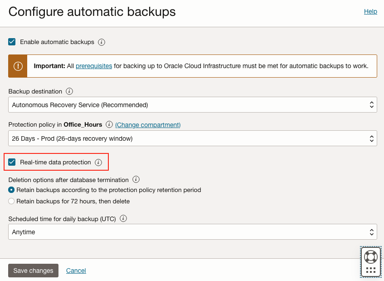Expand the Protection policy dropdown
This screenshot has height=281, width=384.
pos(192,138)
